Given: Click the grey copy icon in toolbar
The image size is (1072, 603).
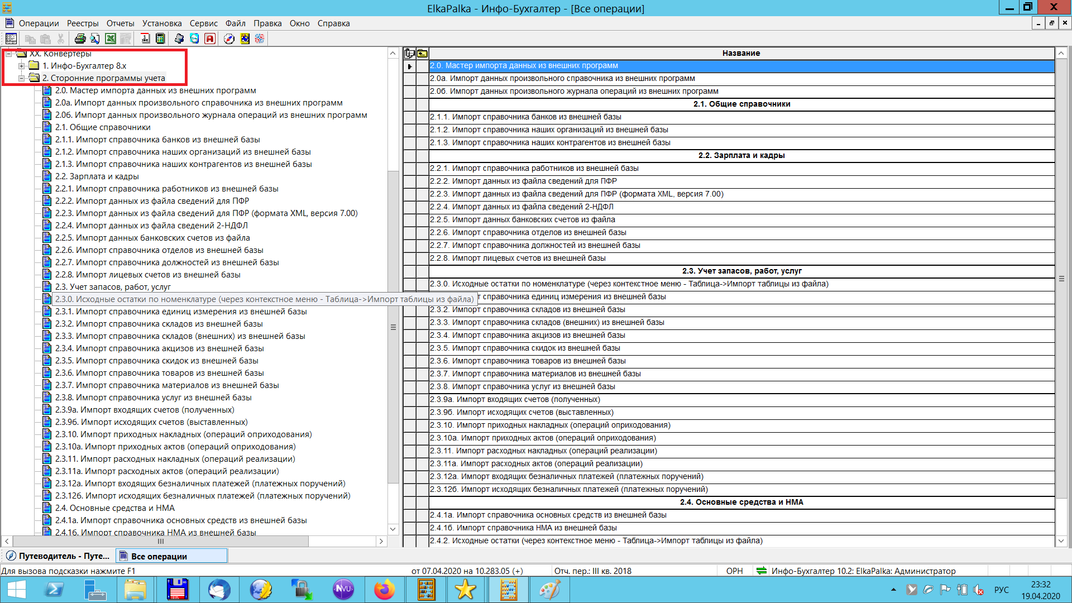Looking at the screenshot, I should coord(30,39).
